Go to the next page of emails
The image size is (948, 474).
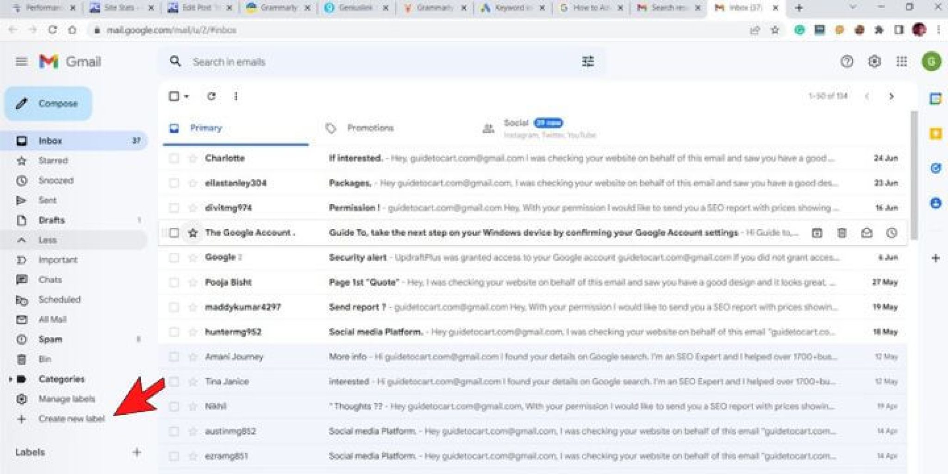click(x=891, y=96)
